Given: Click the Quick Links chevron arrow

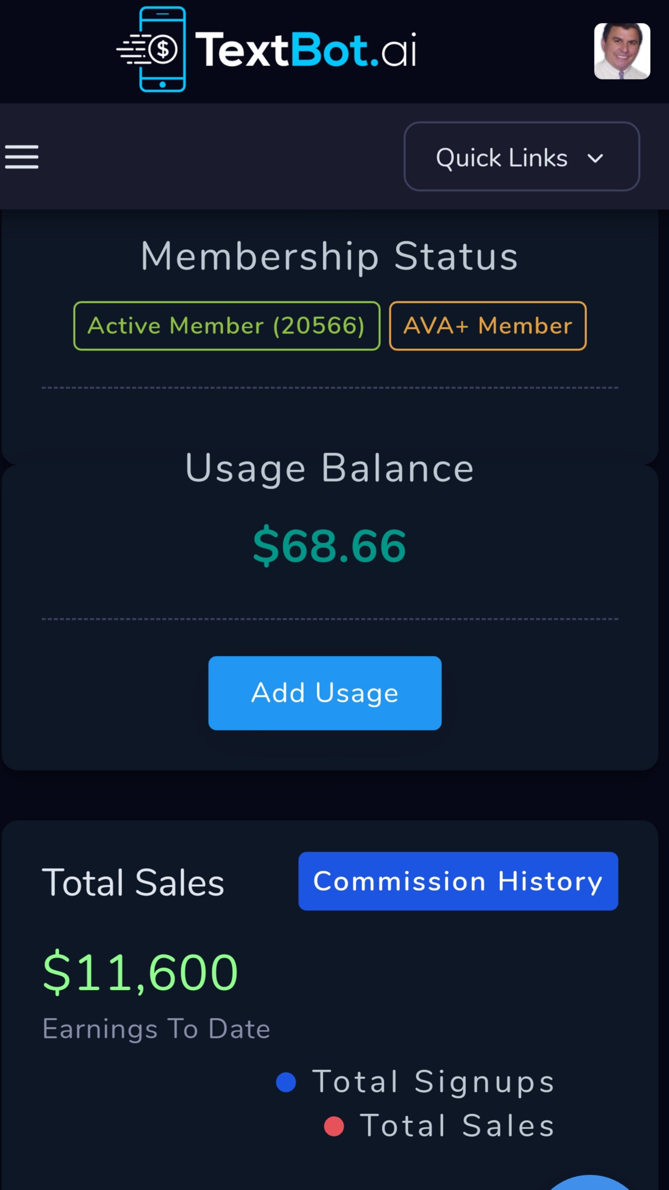Looking at the screenshot, I should (x=595, y=159).
